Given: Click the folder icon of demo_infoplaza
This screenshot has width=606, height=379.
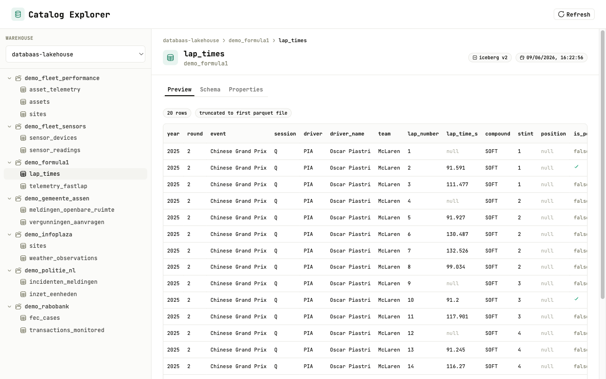Looking at the screenshot, I should coord(18,235).
